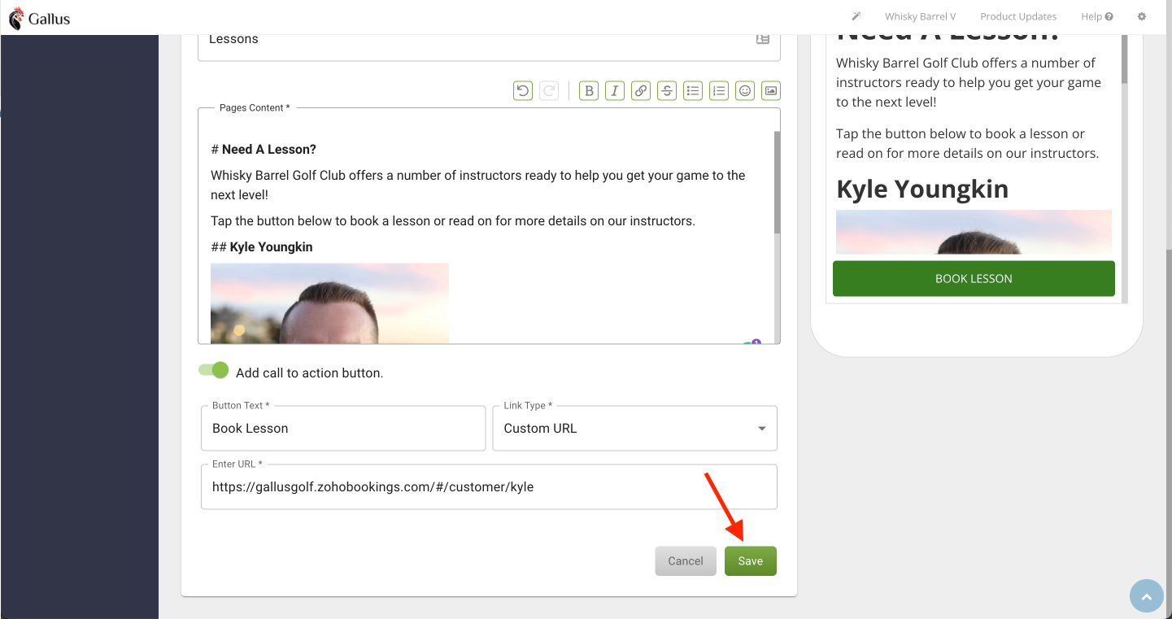The height and width of the screenshot is (619, 1172).
Task: Click the Link Type dropdown arrow
Action: coord(762,429)
